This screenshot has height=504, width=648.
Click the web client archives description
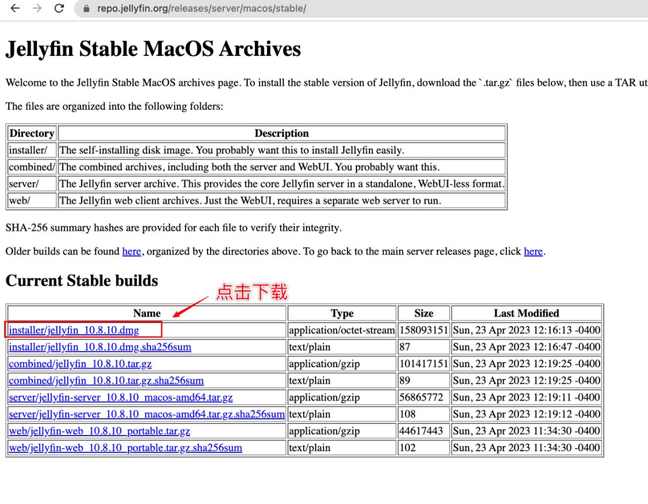coord(250,201)
